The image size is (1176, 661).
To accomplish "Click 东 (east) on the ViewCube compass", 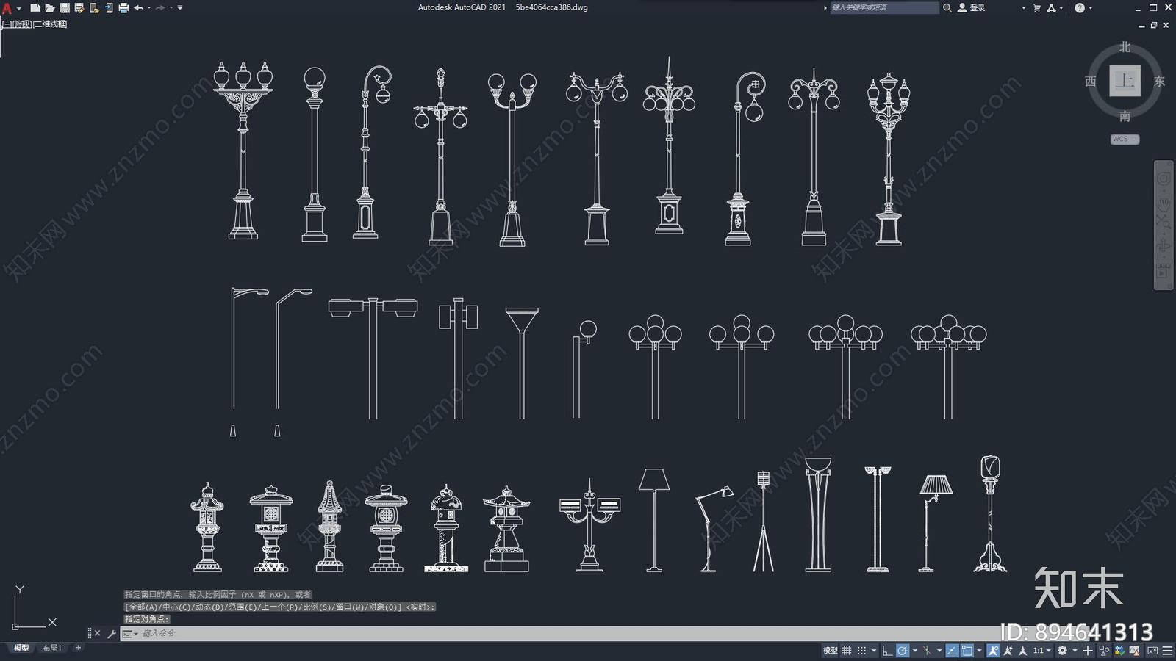I will (1159, 81).
